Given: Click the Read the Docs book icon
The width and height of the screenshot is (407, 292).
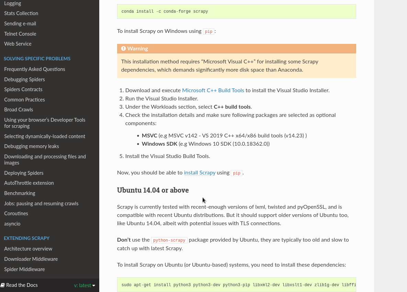Looking at the screenshot, I should coord(3,285).
